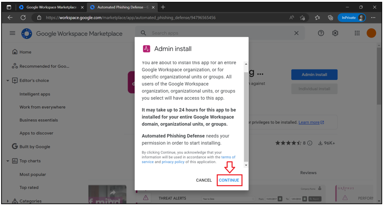The height and width of the screenshot is (206, 384).
Task: Collapse the Top charts section arrow
Action: click(8, 161)
